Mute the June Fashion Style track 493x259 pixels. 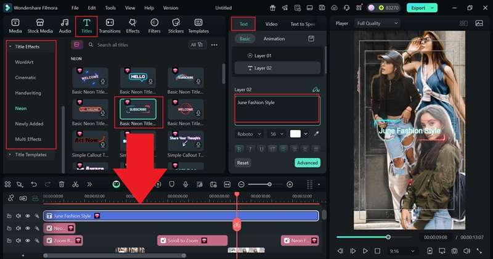pos(18,216)
